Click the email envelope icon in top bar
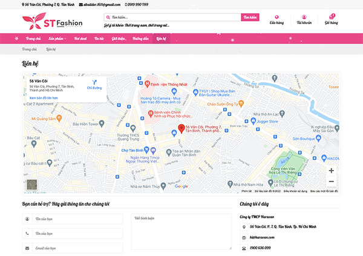The image size is (363, 256). click(x=81, y=4)
